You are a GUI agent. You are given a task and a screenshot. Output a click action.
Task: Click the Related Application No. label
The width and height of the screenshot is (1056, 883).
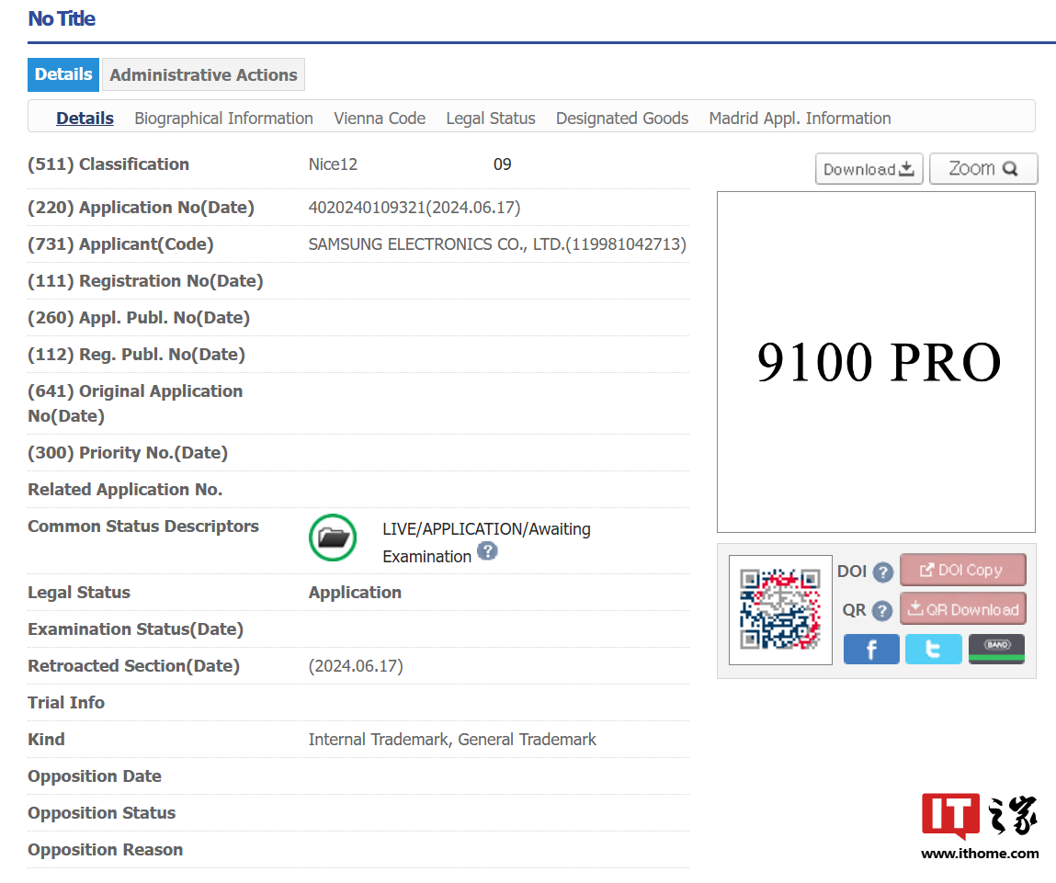tap(125, 490)
